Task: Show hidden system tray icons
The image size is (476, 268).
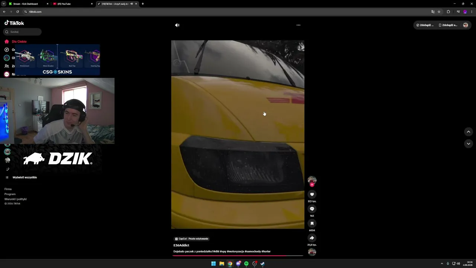Action: tap(442, 264)
